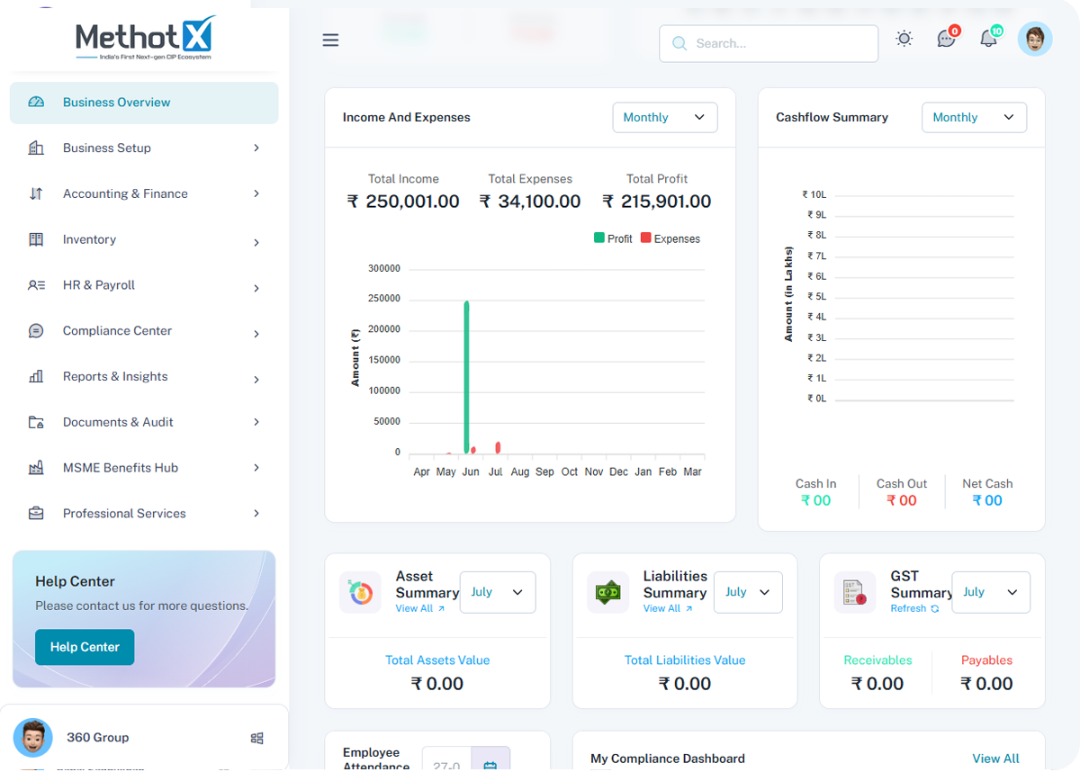Select Business Overview menu item

[x=144, y=103]
